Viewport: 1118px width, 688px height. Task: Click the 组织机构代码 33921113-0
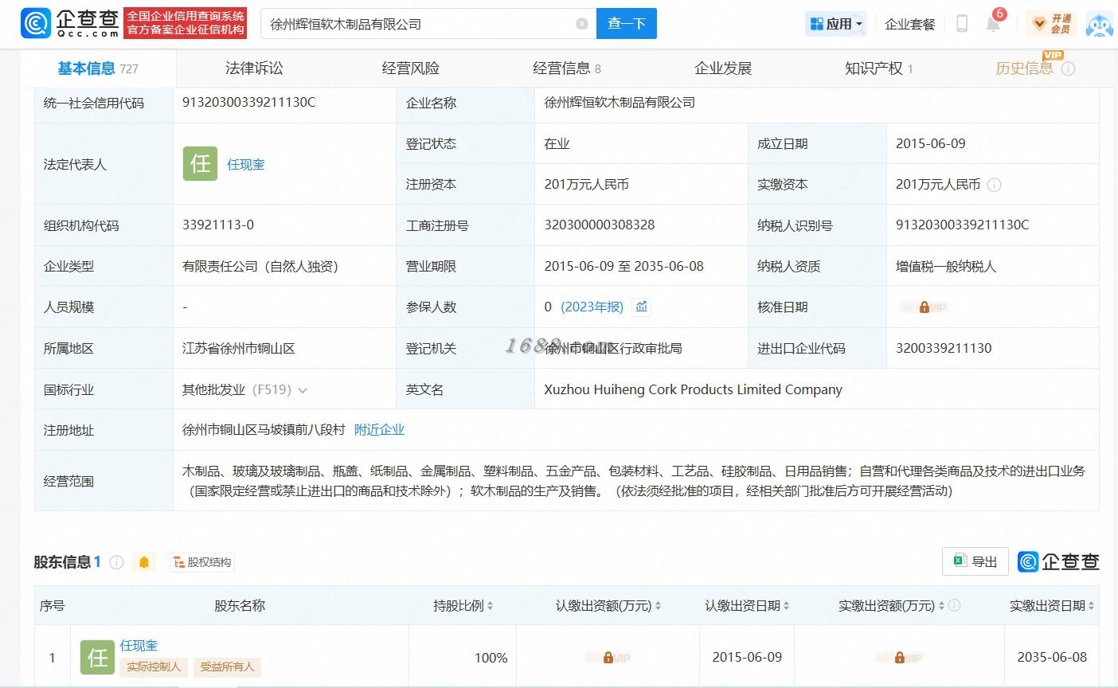(218, 225)
